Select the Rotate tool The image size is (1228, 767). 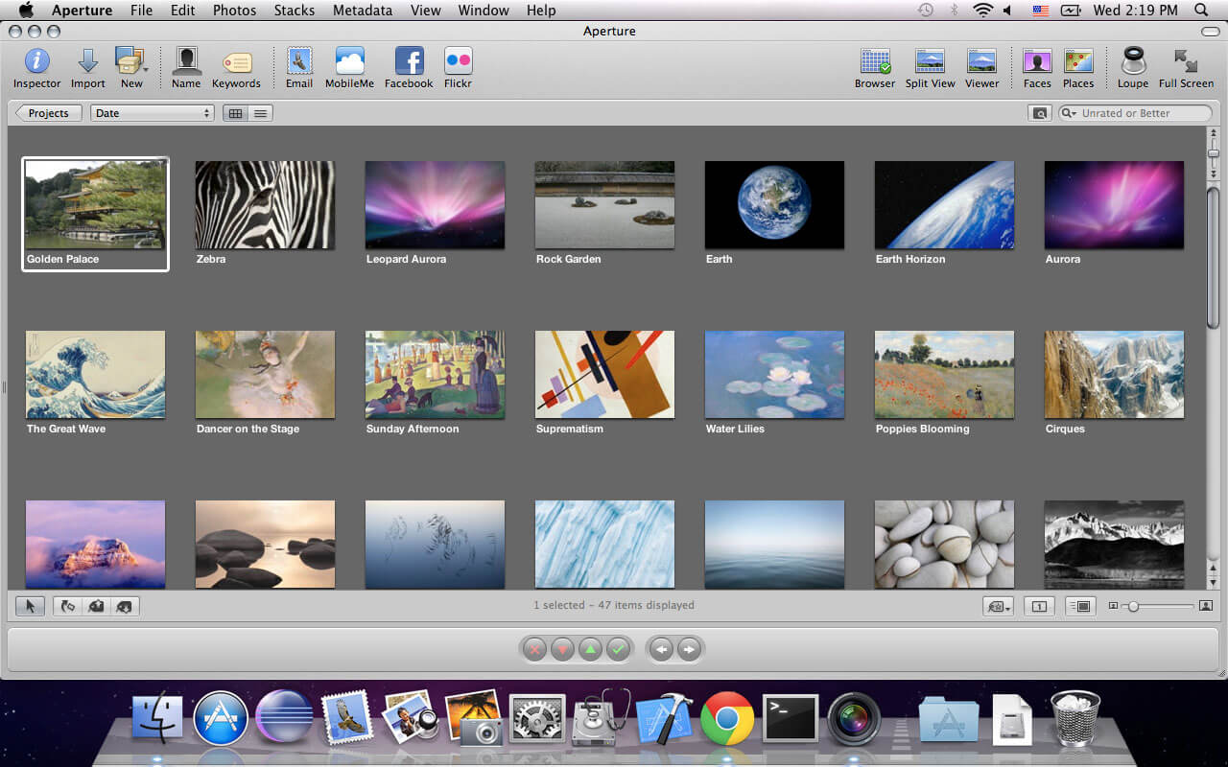(67, 606)
